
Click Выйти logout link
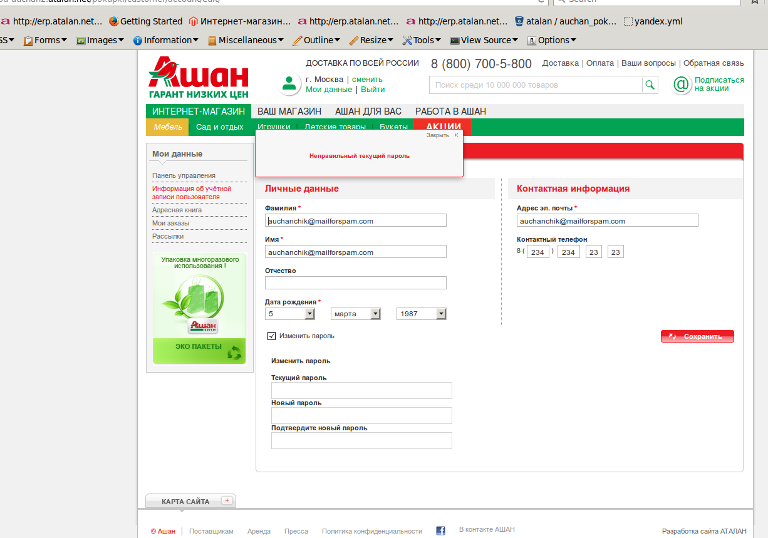[x=373, y=90]
